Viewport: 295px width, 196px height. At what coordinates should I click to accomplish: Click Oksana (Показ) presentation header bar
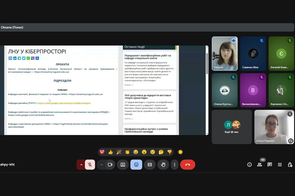pos(147,27)
